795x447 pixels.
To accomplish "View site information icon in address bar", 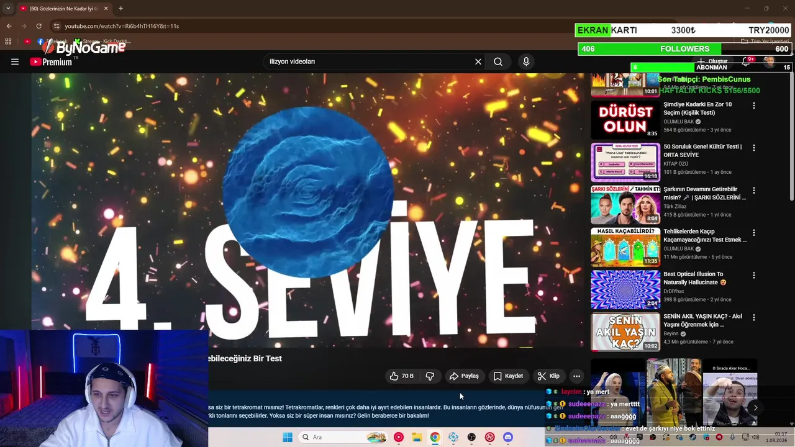I will click(57, 26).
